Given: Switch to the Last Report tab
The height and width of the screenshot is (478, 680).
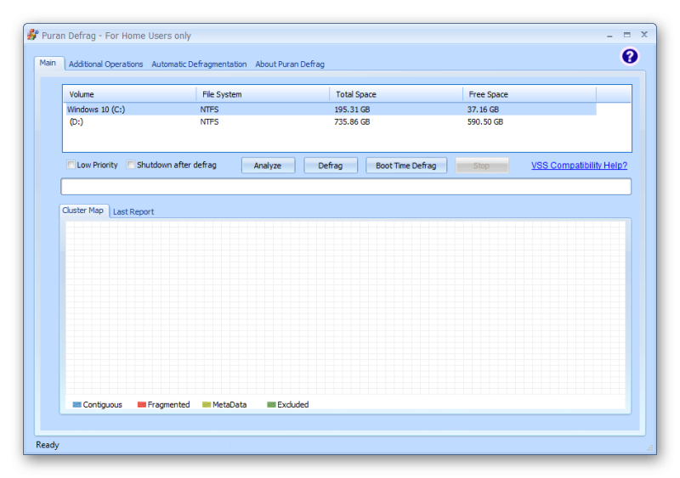Looking at the screenshot, I should coord(133,212).
